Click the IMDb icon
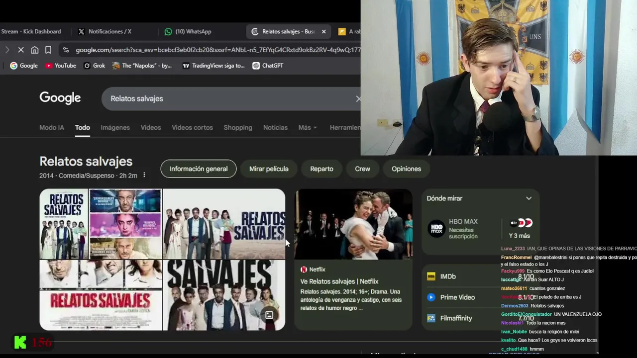637x358 pixels. (x=431, y=276)
